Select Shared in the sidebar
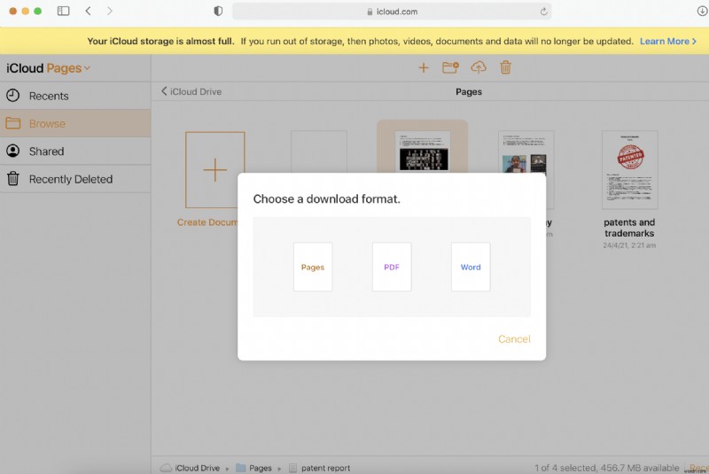The width and height of the screenshot is (709, 474). [x=75, y=152]
